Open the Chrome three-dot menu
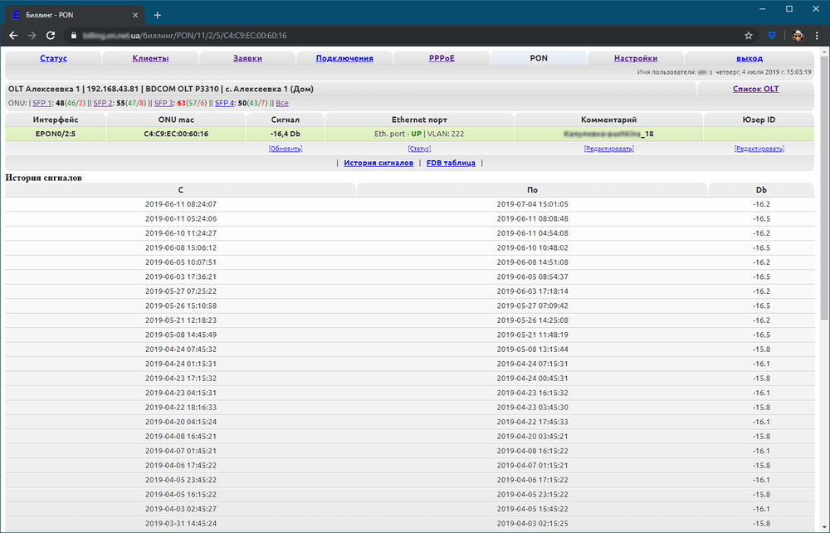The image size is (830, 533). click(x=817, y=36)
